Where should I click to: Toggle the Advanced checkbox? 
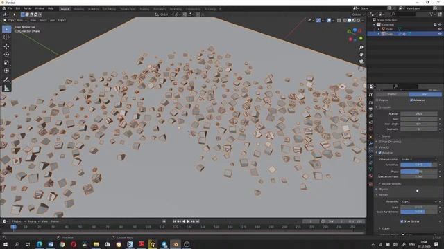click(411, 100)
